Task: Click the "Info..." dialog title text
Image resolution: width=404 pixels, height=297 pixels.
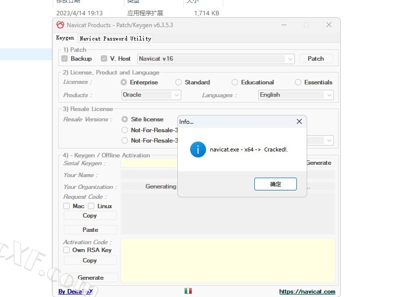Action: [186, 122]
